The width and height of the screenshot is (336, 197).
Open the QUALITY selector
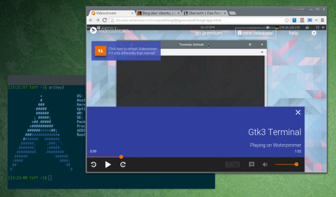point(233,165)
